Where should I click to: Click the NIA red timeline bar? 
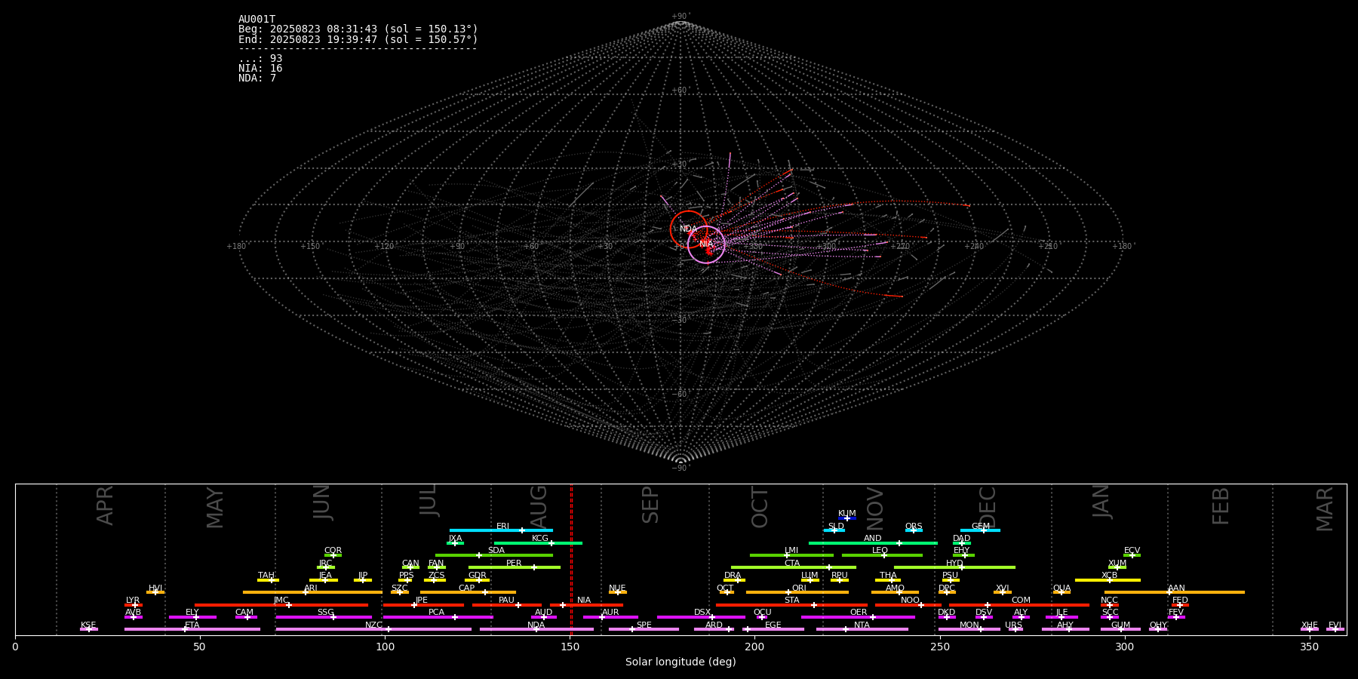coord(586,605)
